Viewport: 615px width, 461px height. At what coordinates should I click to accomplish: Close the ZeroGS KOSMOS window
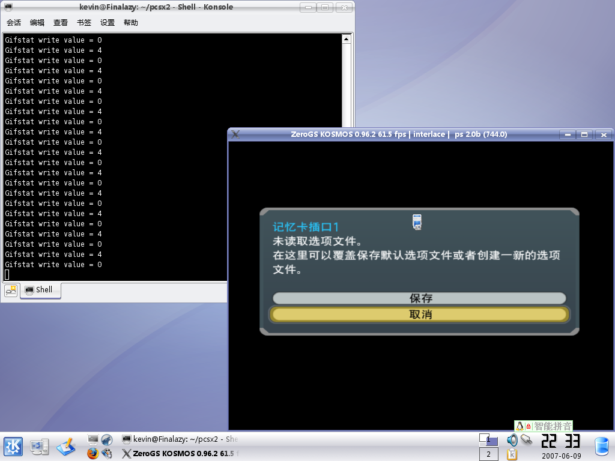(x=604, y=135)
